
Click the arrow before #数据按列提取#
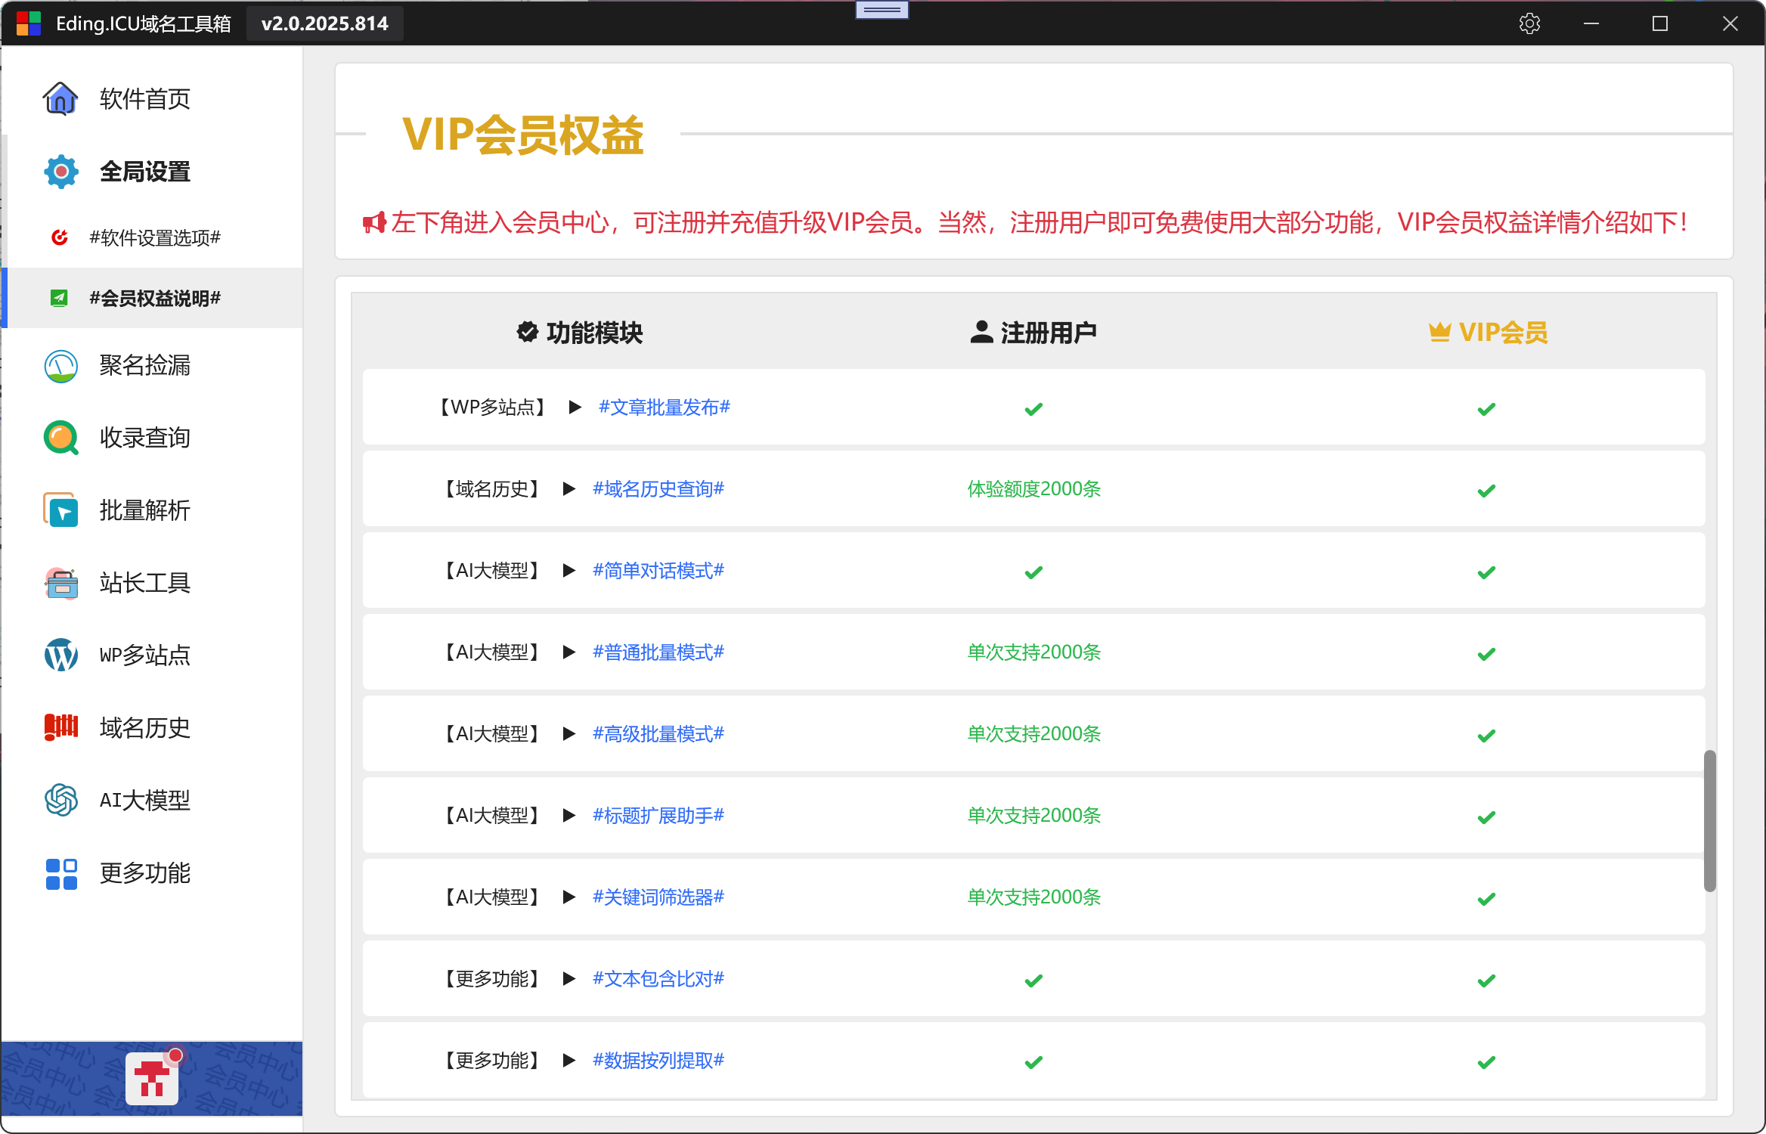569,1061
